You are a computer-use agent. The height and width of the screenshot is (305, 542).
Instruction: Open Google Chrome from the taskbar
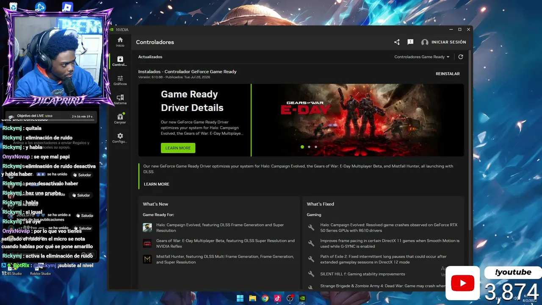[265, 298]
